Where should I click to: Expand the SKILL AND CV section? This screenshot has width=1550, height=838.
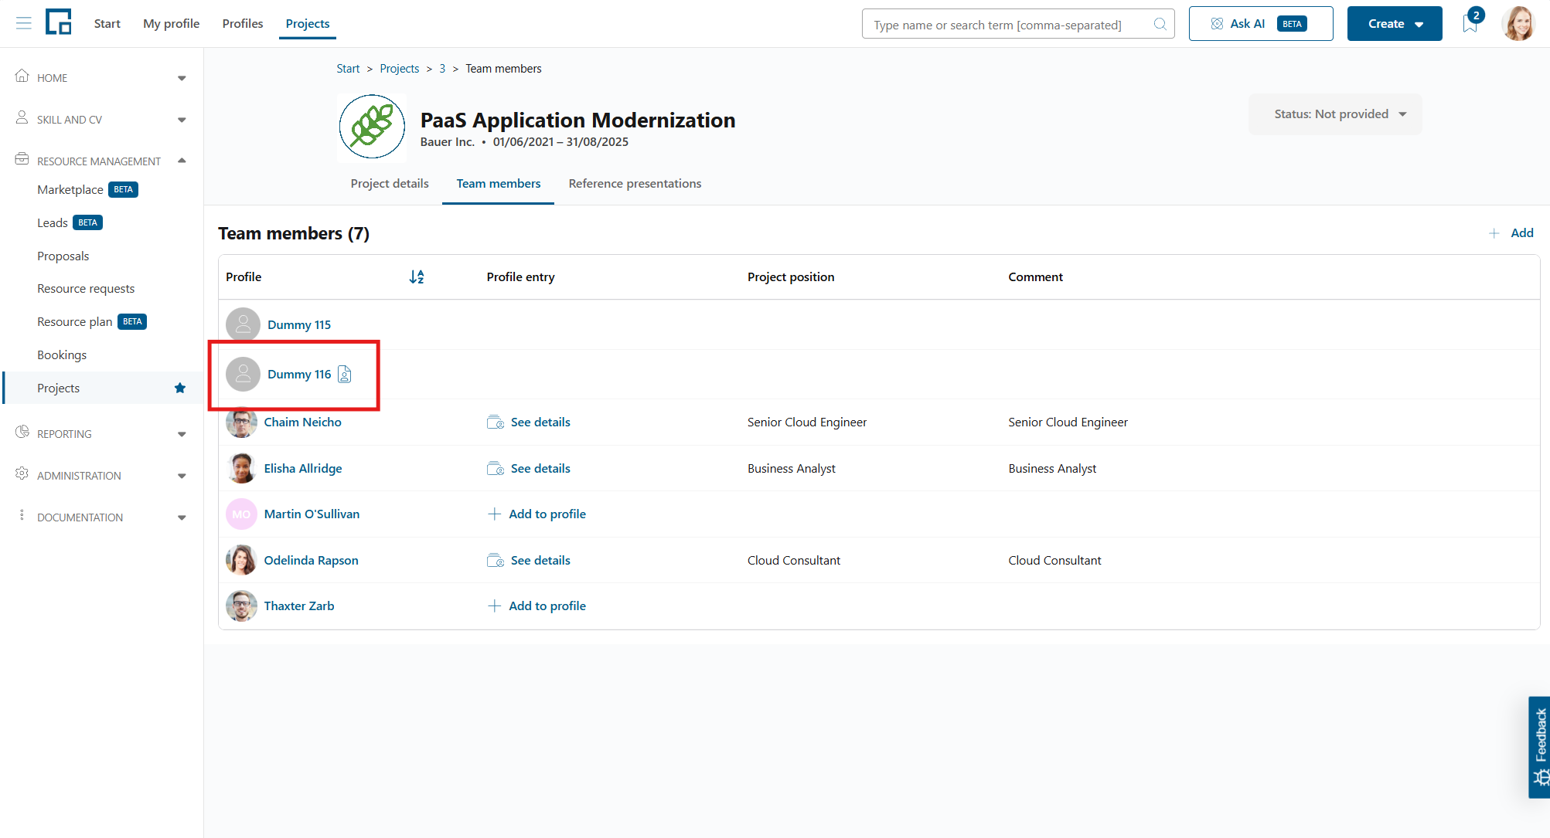tap(101, 120)
